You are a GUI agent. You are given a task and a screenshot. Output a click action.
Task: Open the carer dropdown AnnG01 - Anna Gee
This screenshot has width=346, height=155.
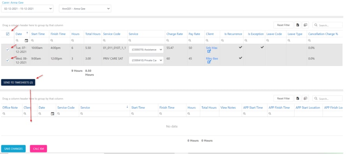pyautogui.click(x=85, y=9)
